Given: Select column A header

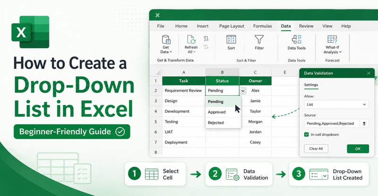Looking at the screenshot, I should click(x=184, y=72).
